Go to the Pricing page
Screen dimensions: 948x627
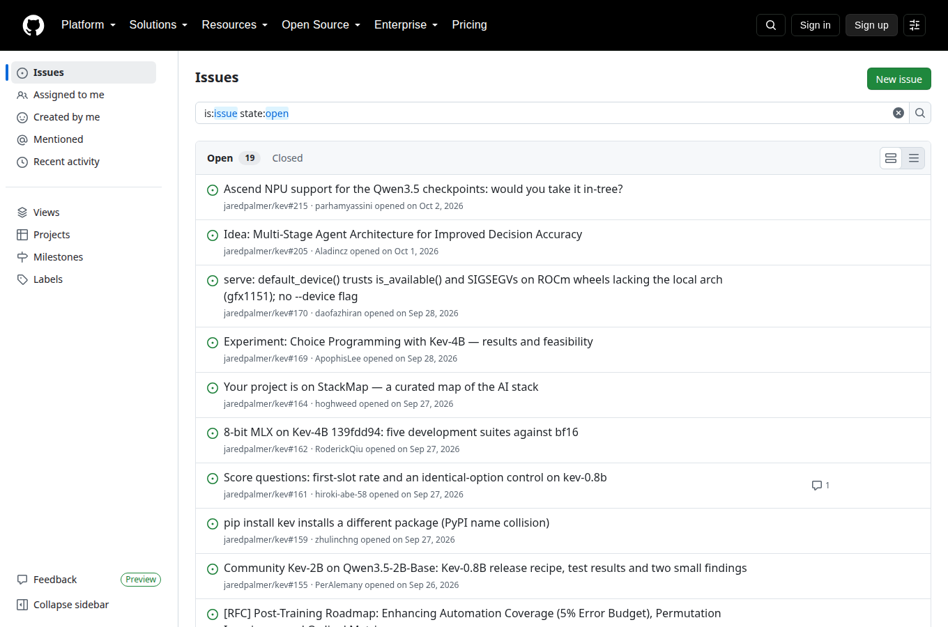click(x=469, y=25)
